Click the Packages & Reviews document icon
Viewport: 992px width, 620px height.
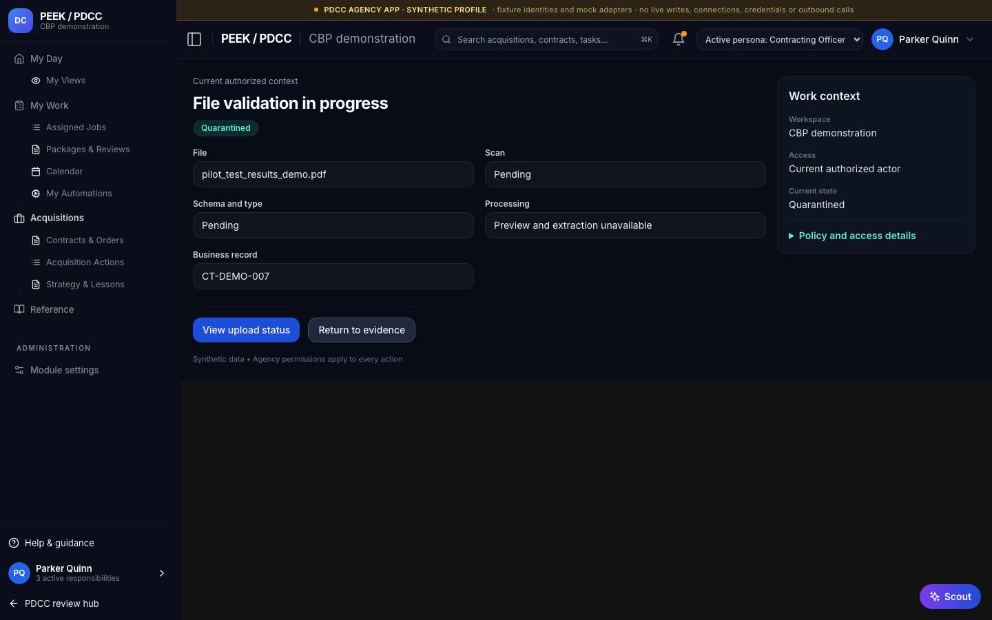coord(36,149)
